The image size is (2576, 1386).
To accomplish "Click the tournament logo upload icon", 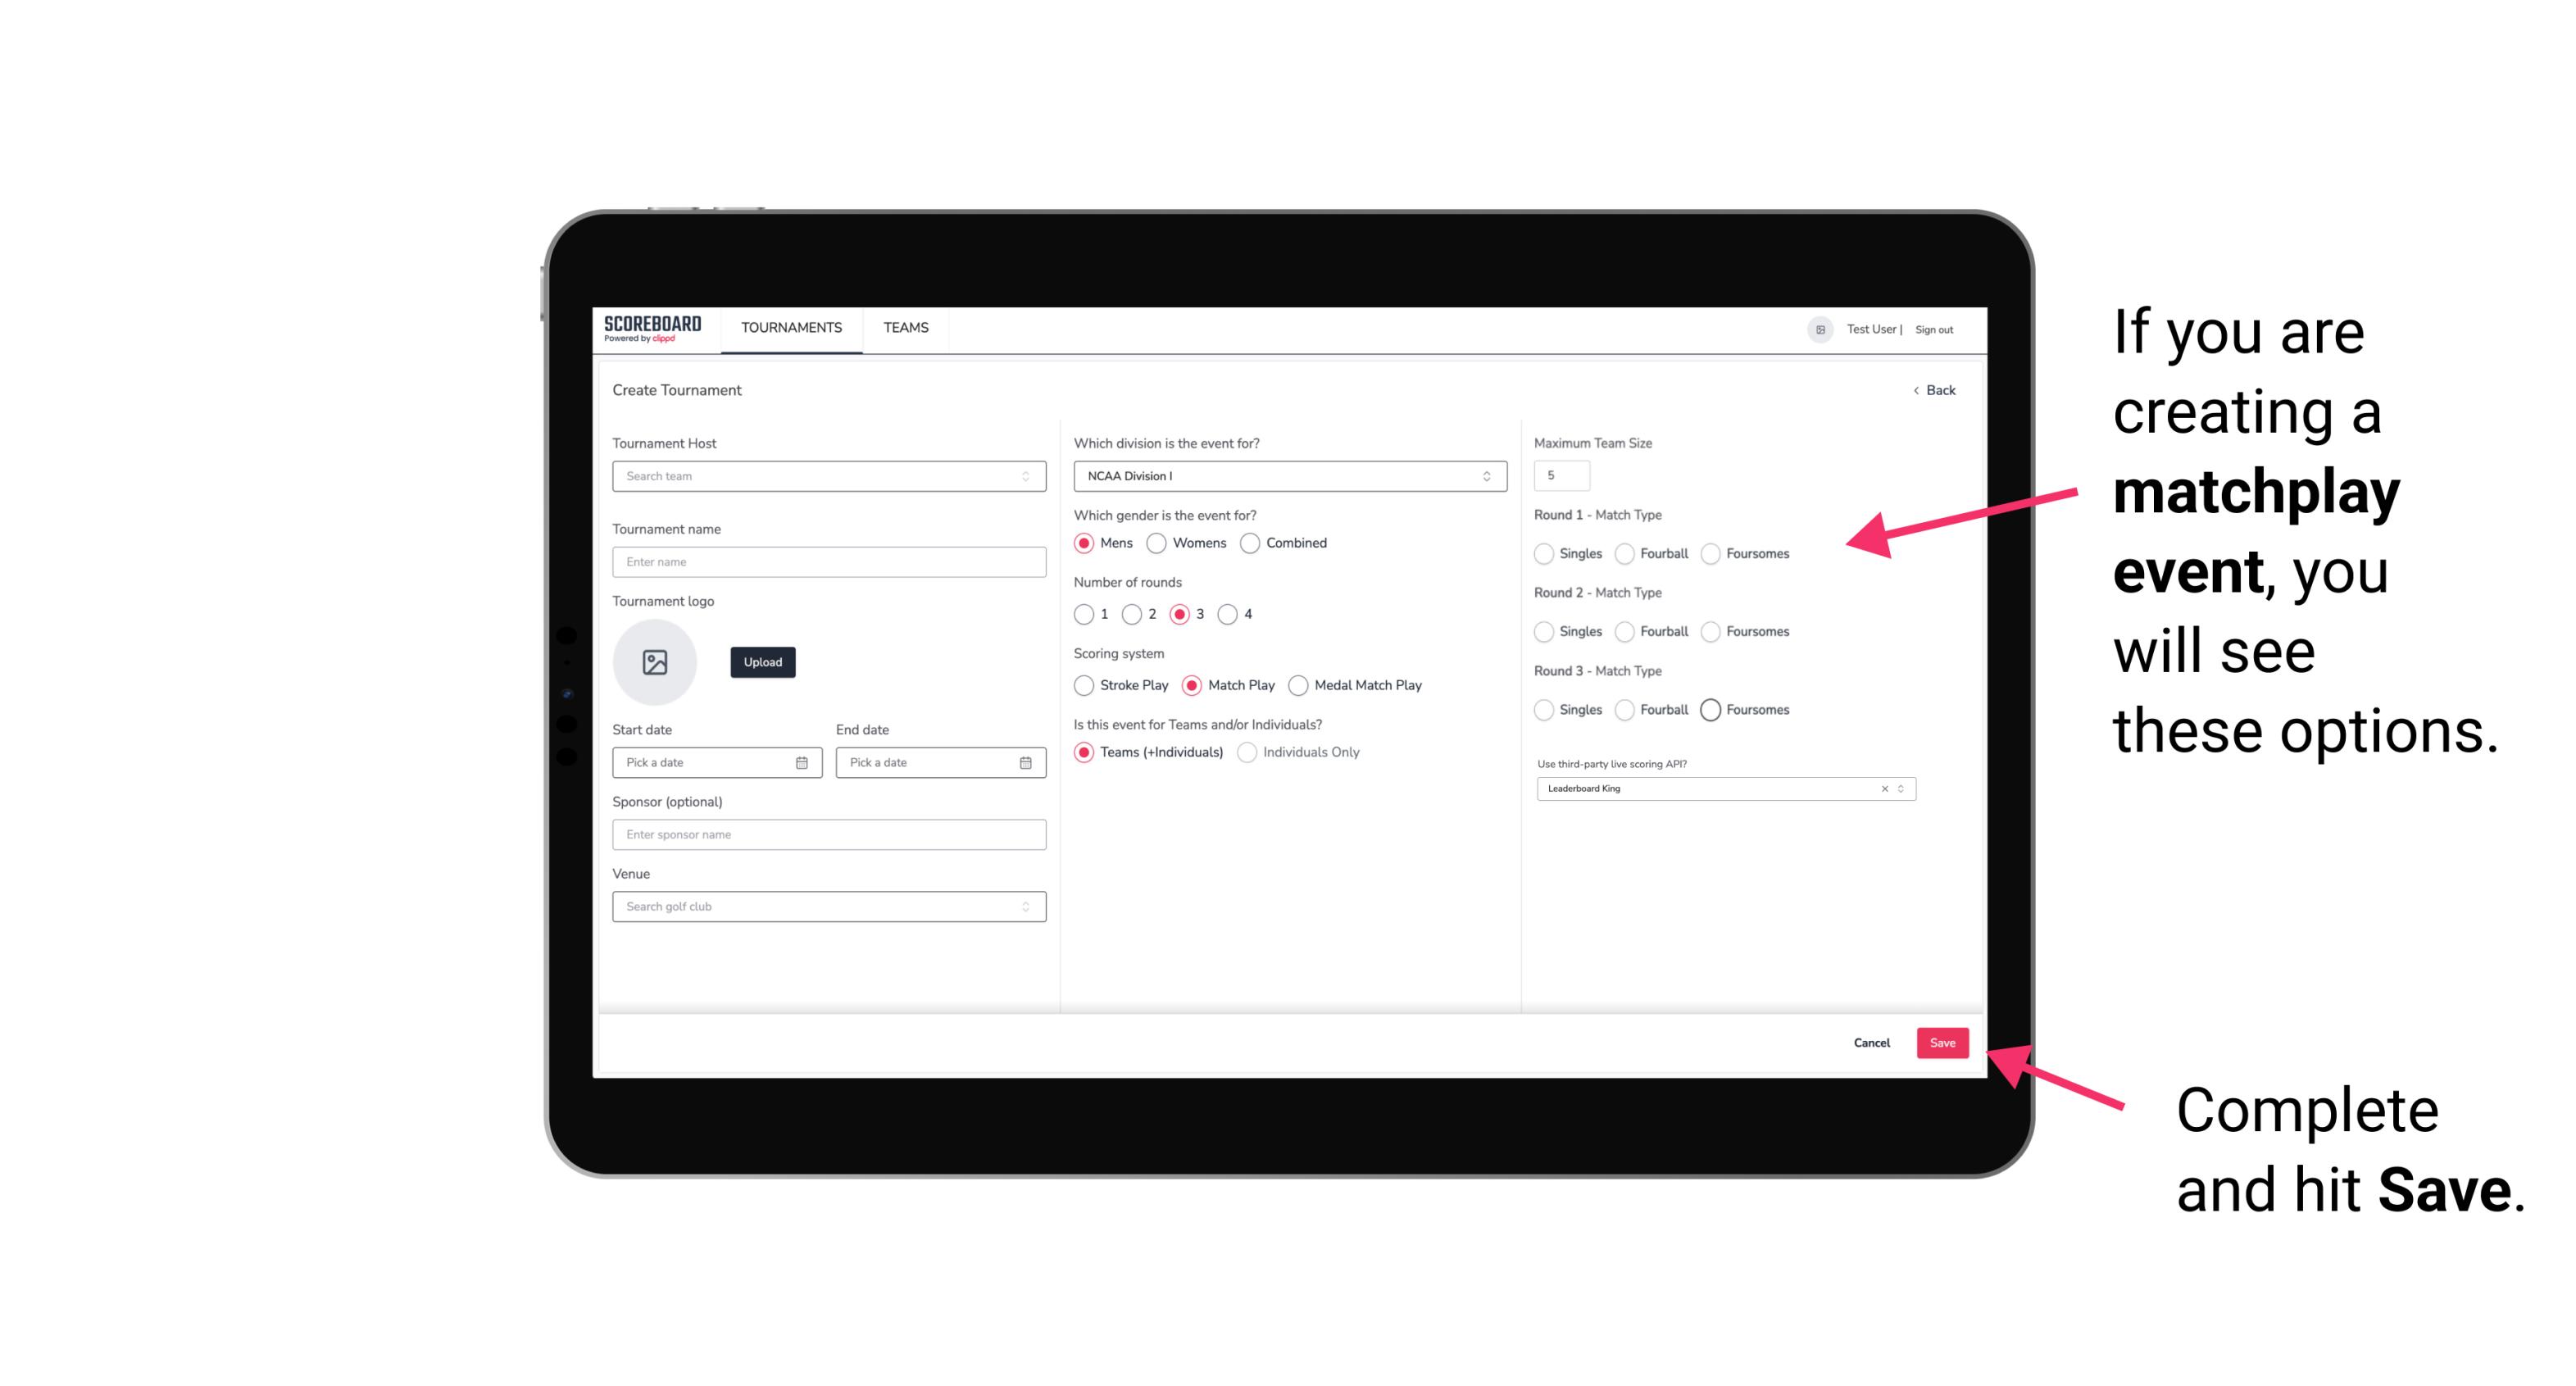I will (655, 662).
